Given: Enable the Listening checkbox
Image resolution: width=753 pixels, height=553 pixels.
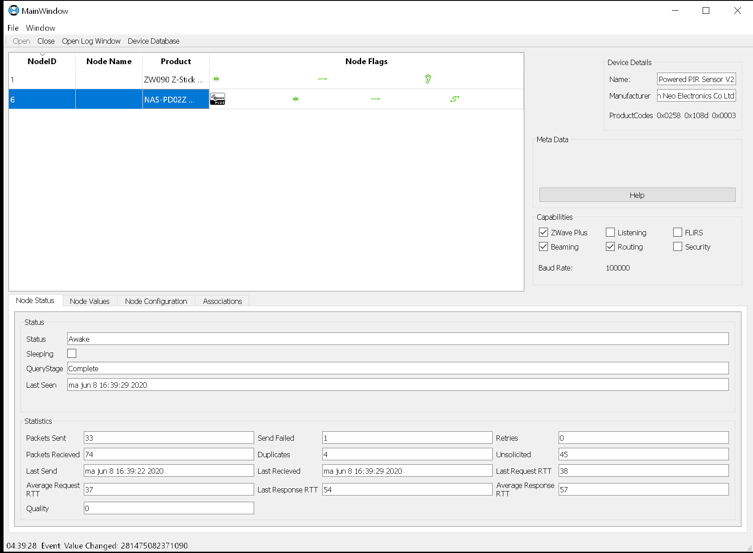Looking at the screenshot, I should pyautogui.click(x=610, y=232).
